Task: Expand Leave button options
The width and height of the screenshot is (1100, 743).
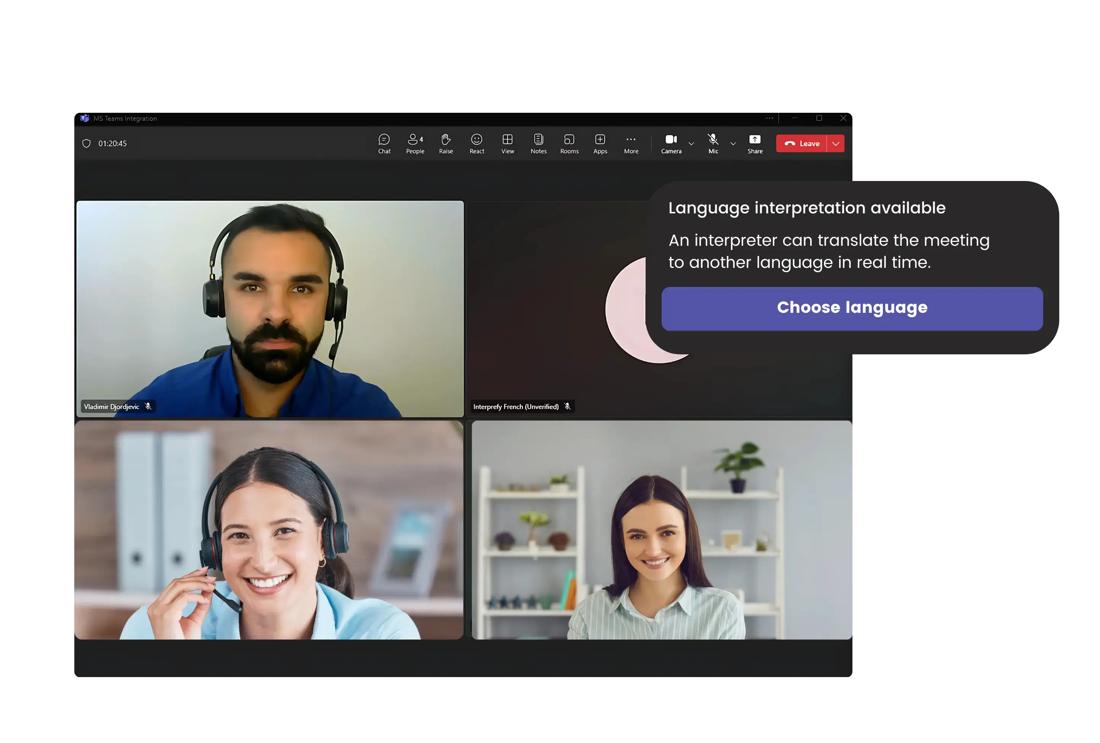Action: point(835,144)
